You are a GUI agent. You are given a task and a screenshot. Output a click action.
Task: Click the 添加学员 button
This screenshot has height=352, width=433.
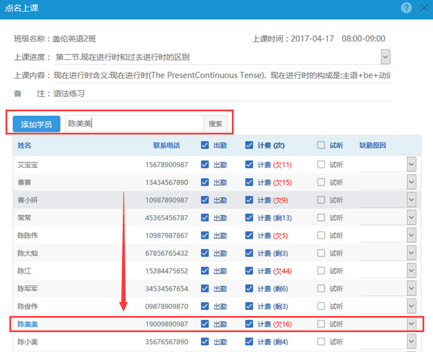tap(36, 124)
